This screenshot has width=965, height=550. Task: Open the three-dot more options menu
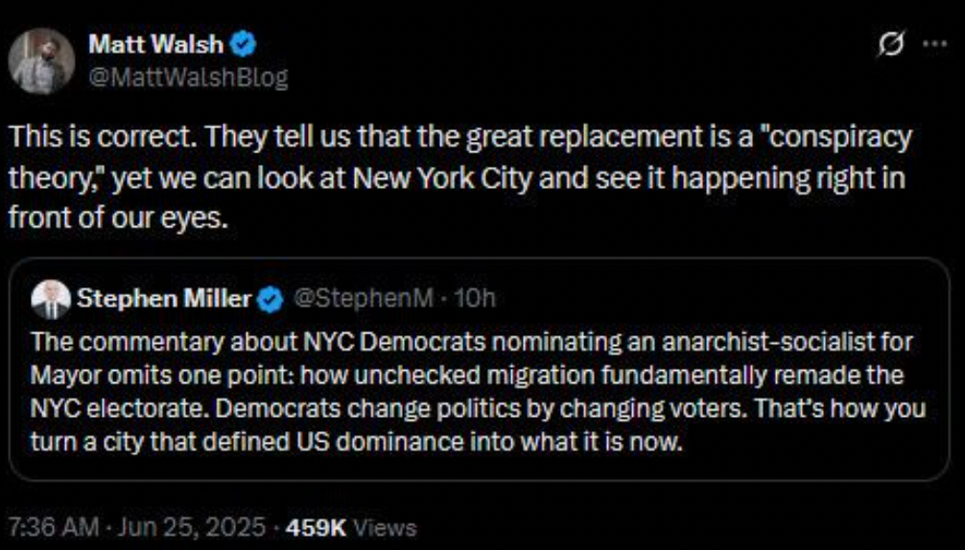(x=933, y=44)
